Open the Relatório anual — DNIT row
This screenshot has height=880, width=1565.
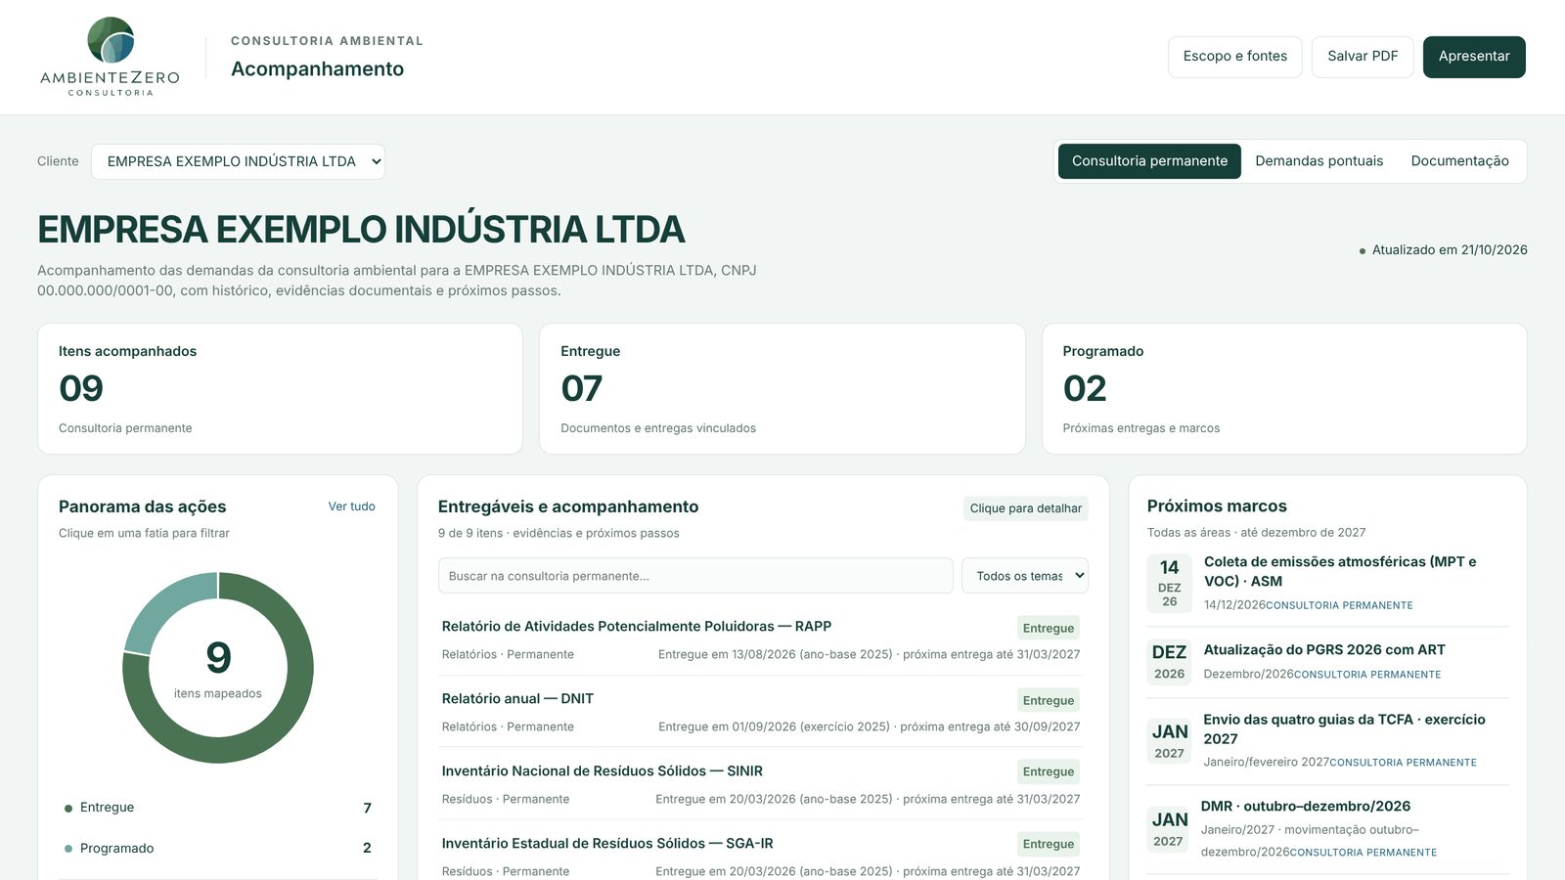[x=761, y=712]
